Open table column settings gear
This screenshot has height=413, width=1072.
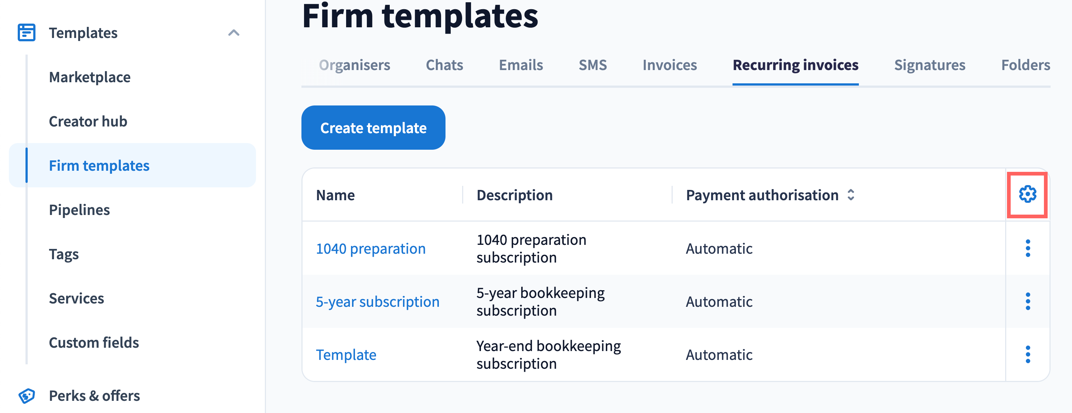click(1027, 194)
